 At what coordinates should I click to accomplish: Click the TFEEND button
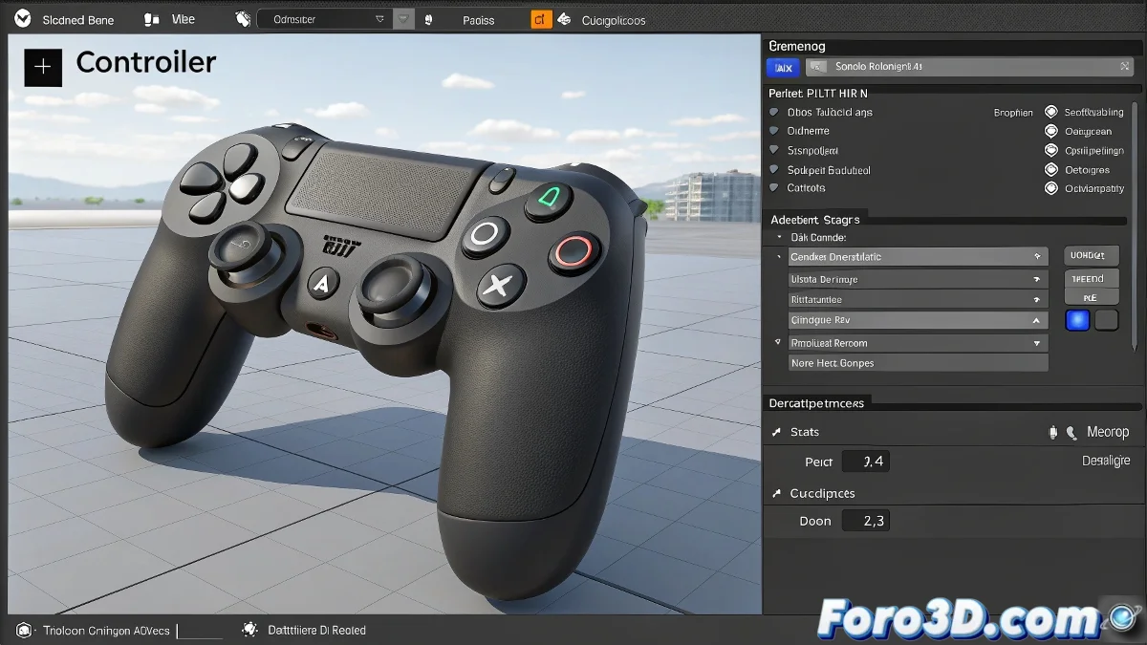tap(1091, 279)
